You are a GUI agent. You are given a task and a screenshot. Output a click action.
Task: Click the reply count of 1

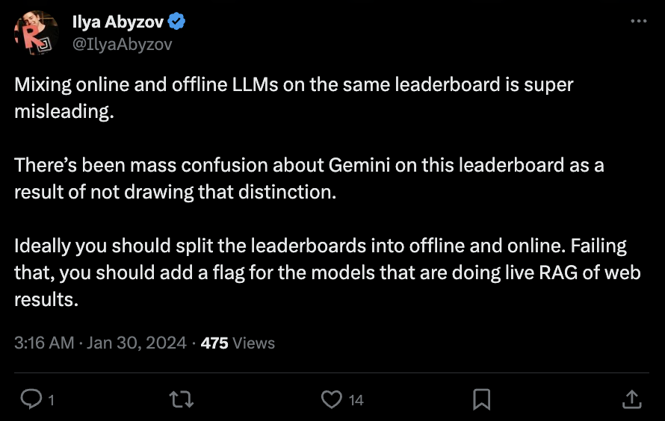[x=51, y=400]
